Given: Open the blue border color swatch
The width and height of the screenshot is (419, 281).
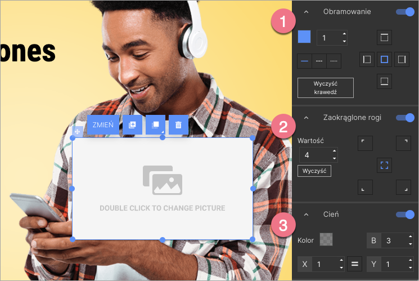Looking at the screenshot, I should (304, 37).
